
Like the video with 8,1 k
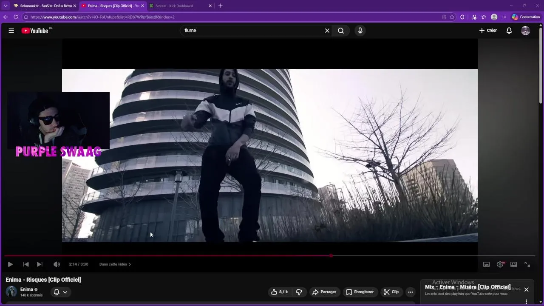click(280, 292)
